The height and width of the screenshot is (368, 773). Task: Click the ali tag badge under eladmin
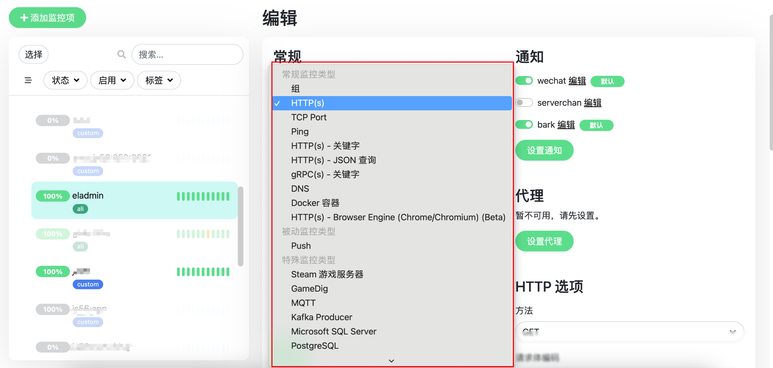coord(80,209)
